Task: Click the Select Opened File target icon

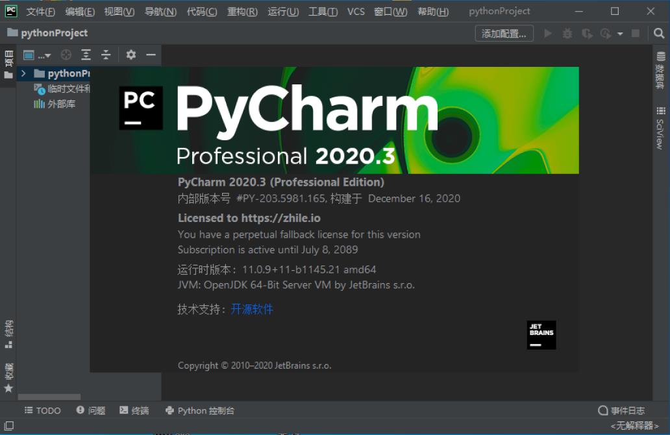Action: [x=66, y=55]
